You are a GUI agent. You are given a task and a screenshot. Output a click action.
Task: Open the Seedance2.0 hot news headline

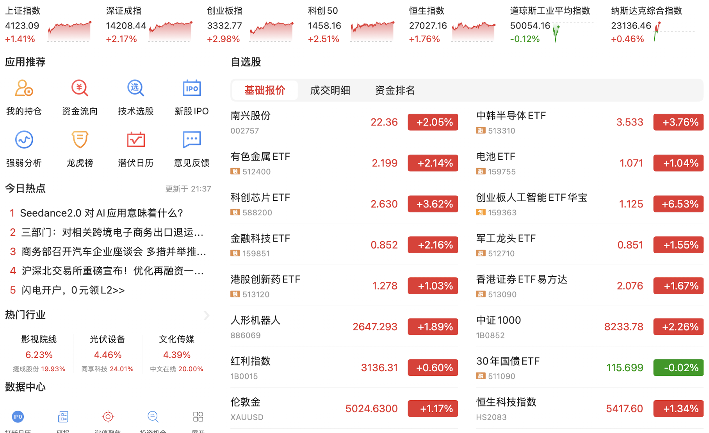click(x=102, y=213)
